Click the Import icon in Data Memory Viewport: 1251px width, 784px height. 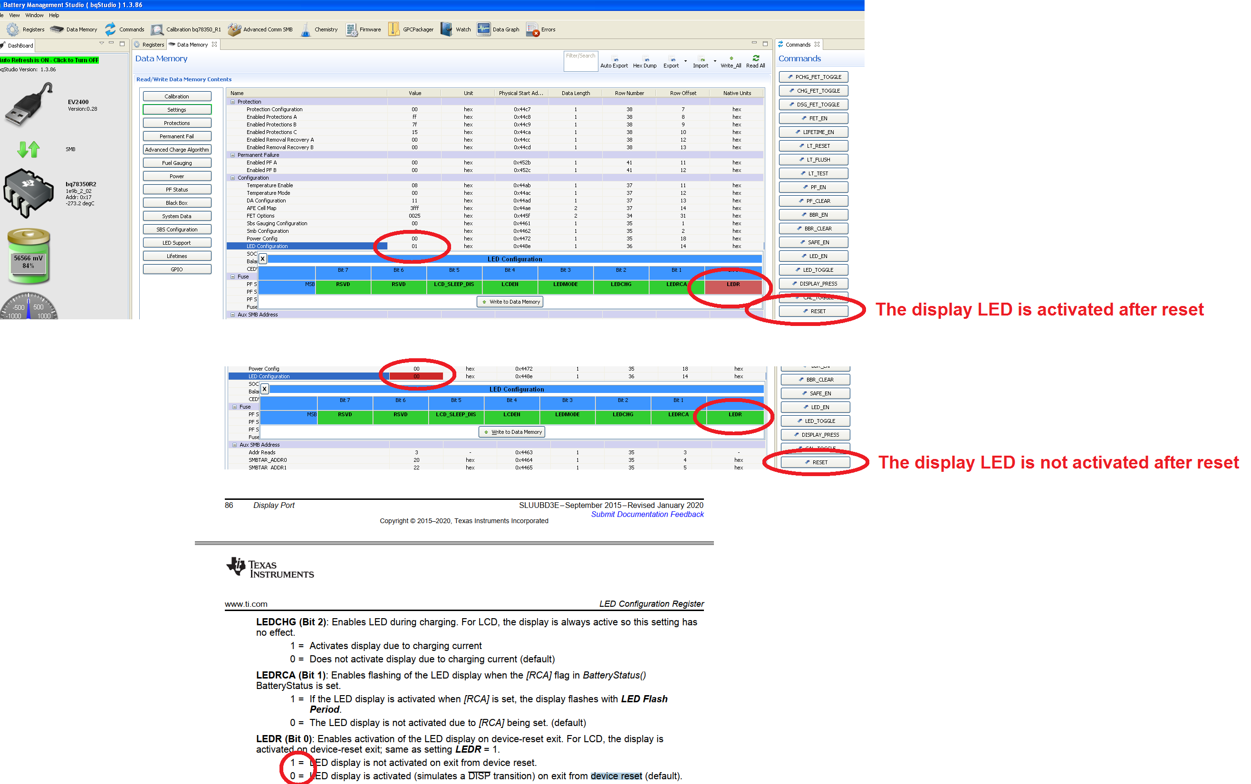click(702, 59)
